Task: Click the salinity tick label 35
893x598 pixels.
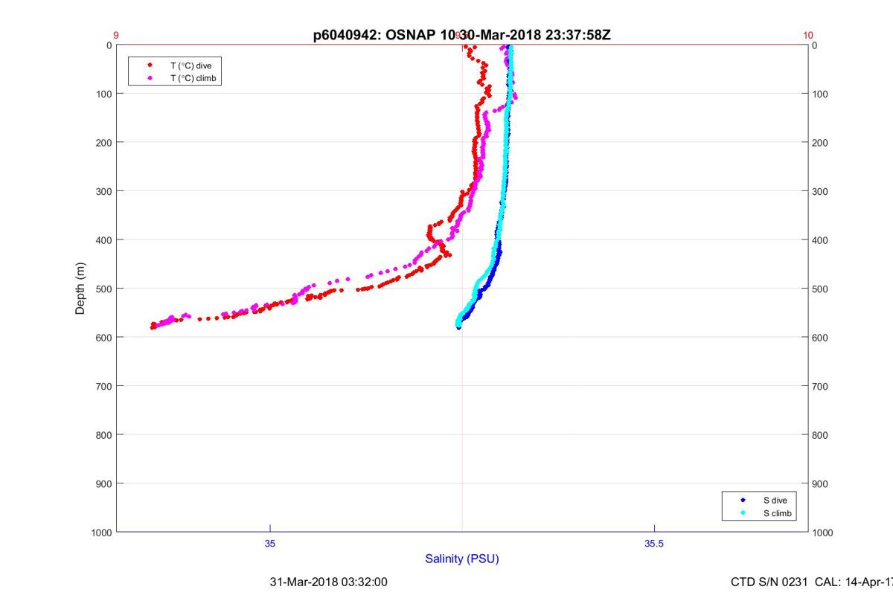Action: (270, 544)
